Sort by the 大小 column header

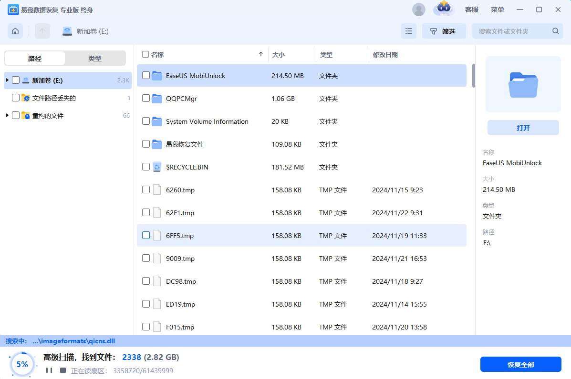click(x=279, y=54)
